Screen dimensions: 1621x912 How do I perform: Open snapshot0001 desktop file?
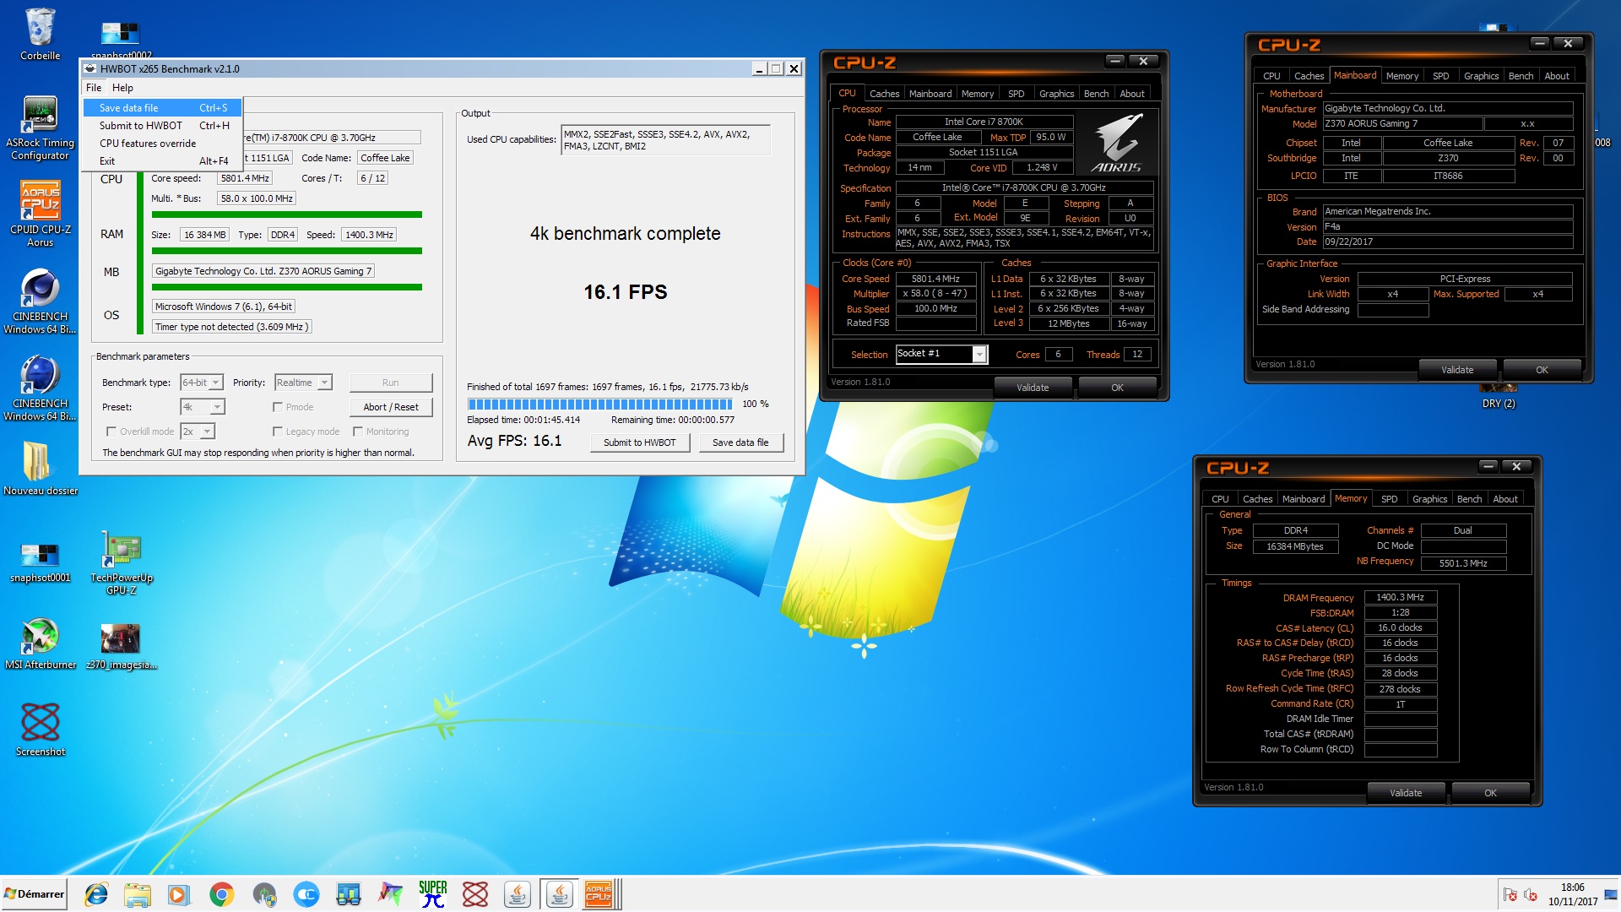[40, 562]
